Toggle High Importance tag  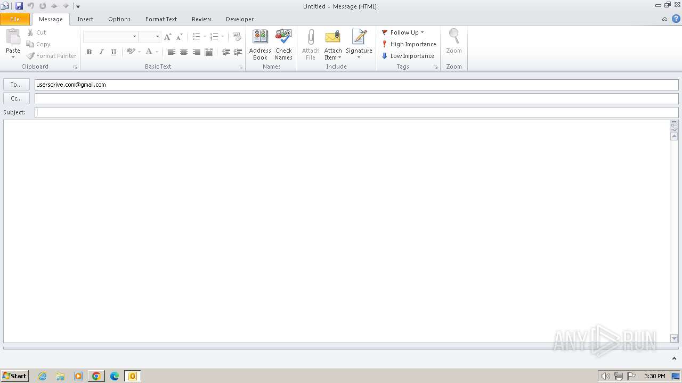coord(409,44)
